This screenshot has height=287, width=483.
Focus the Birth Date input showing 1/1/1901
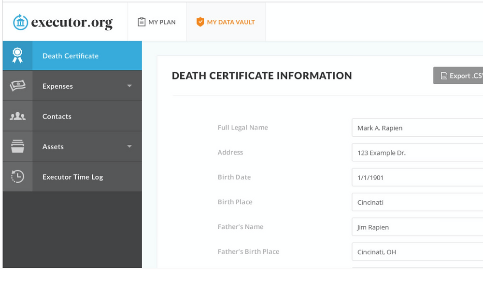coord(417,177)
